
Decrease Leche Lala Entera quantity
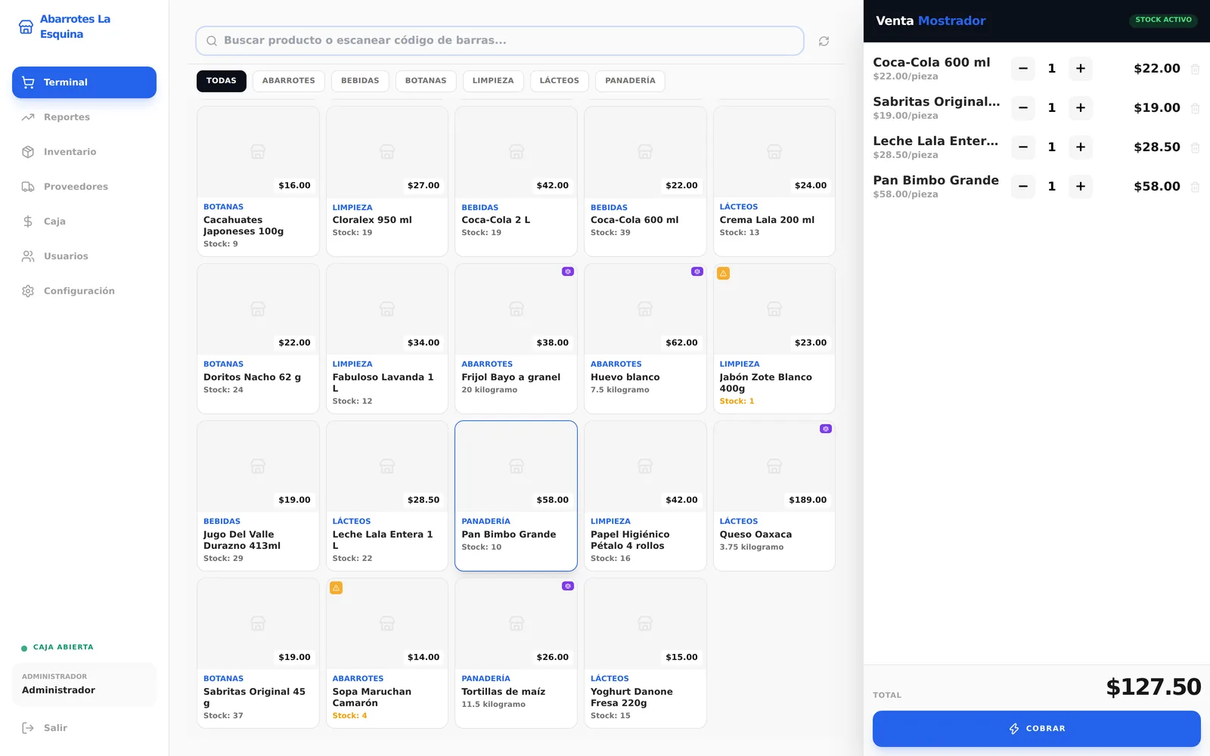1022,147
